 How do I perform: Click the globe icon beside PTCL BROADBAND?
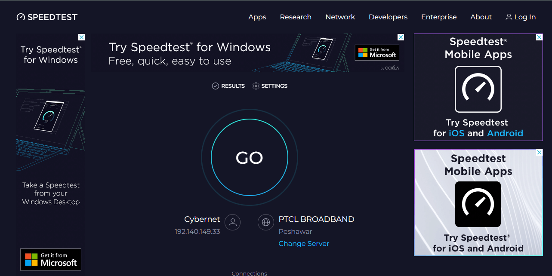[x=266, y=222]
